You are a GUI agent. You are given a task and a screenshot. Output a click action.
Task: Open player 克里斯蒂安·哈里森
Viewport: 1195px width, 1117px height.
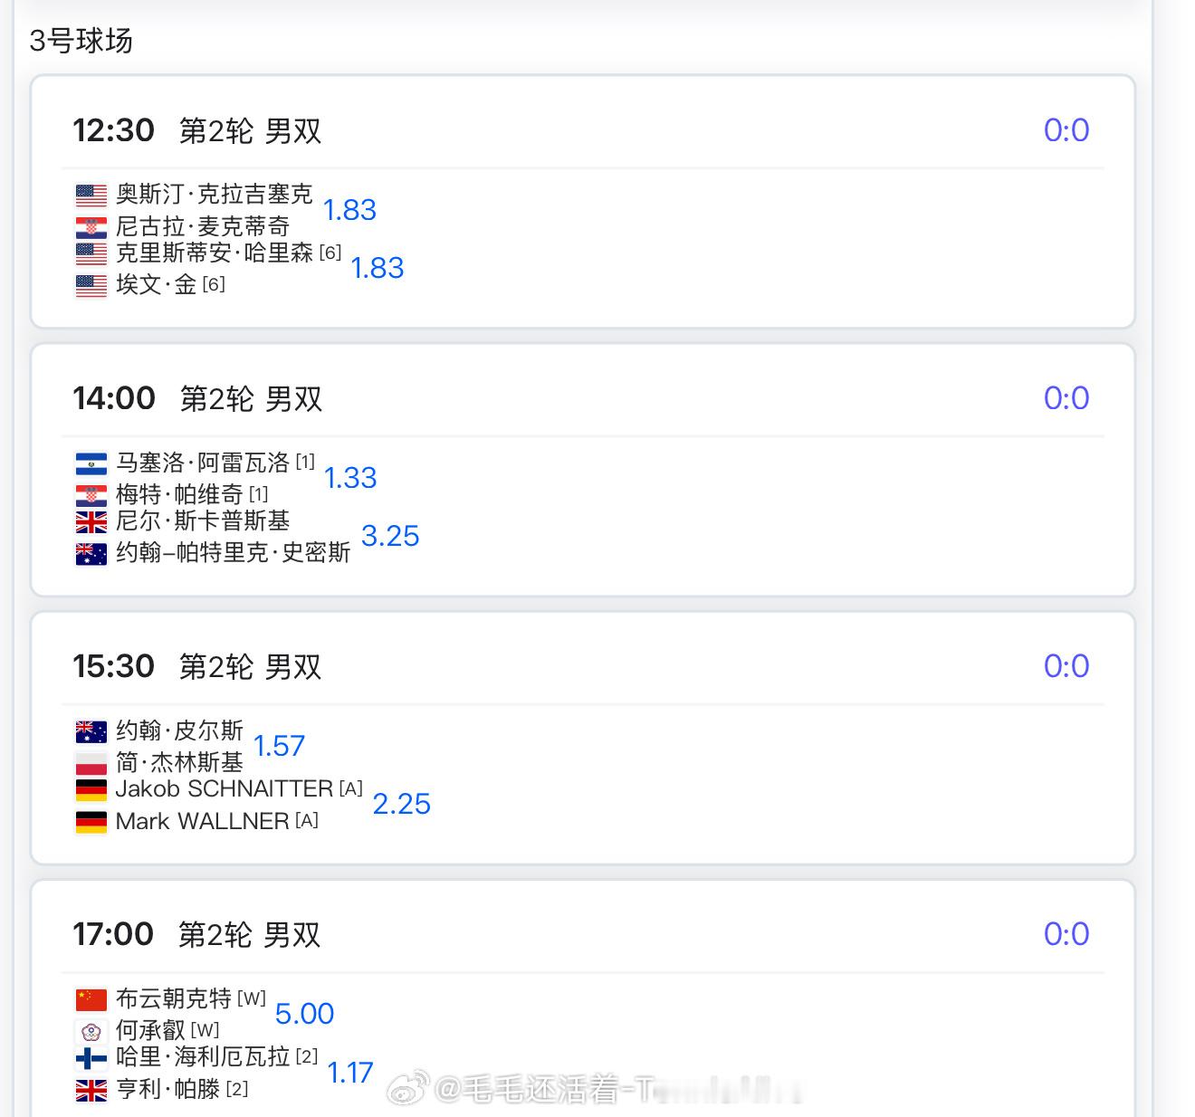(x=214, y=253)
